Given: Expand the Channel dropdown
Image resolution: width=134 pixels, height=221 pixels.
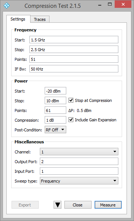Looking at the screenshot, I should [79, 152].
